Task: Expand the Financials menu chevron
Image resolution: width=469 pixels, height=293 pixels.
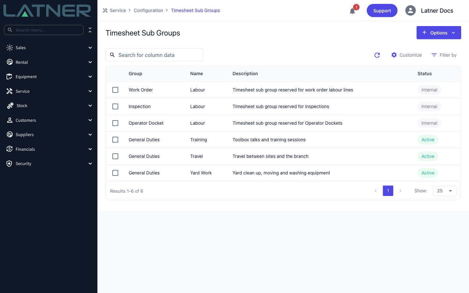Action: click(x=90, y=149)
